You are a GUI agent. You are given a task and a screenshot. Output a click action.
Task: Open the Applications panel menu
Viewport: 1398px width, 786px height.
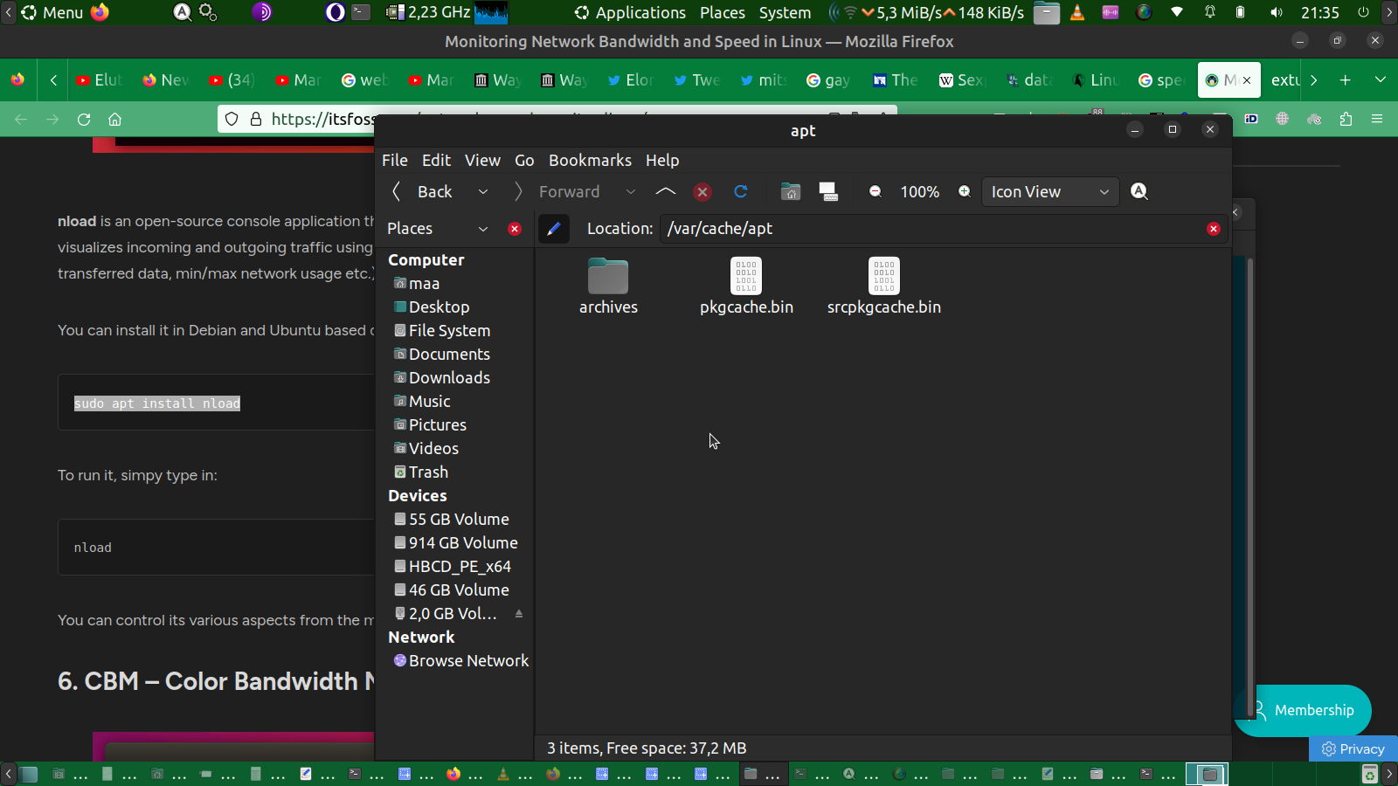[x=630, y=12]
